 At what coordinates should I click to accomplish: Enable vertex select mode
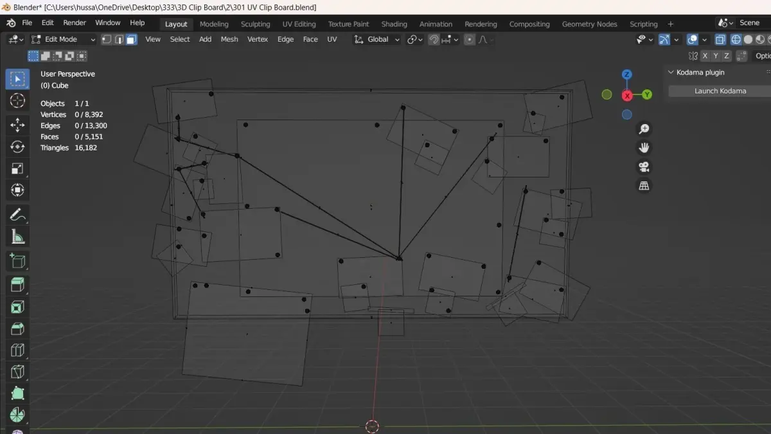click(x=107, y=39)
